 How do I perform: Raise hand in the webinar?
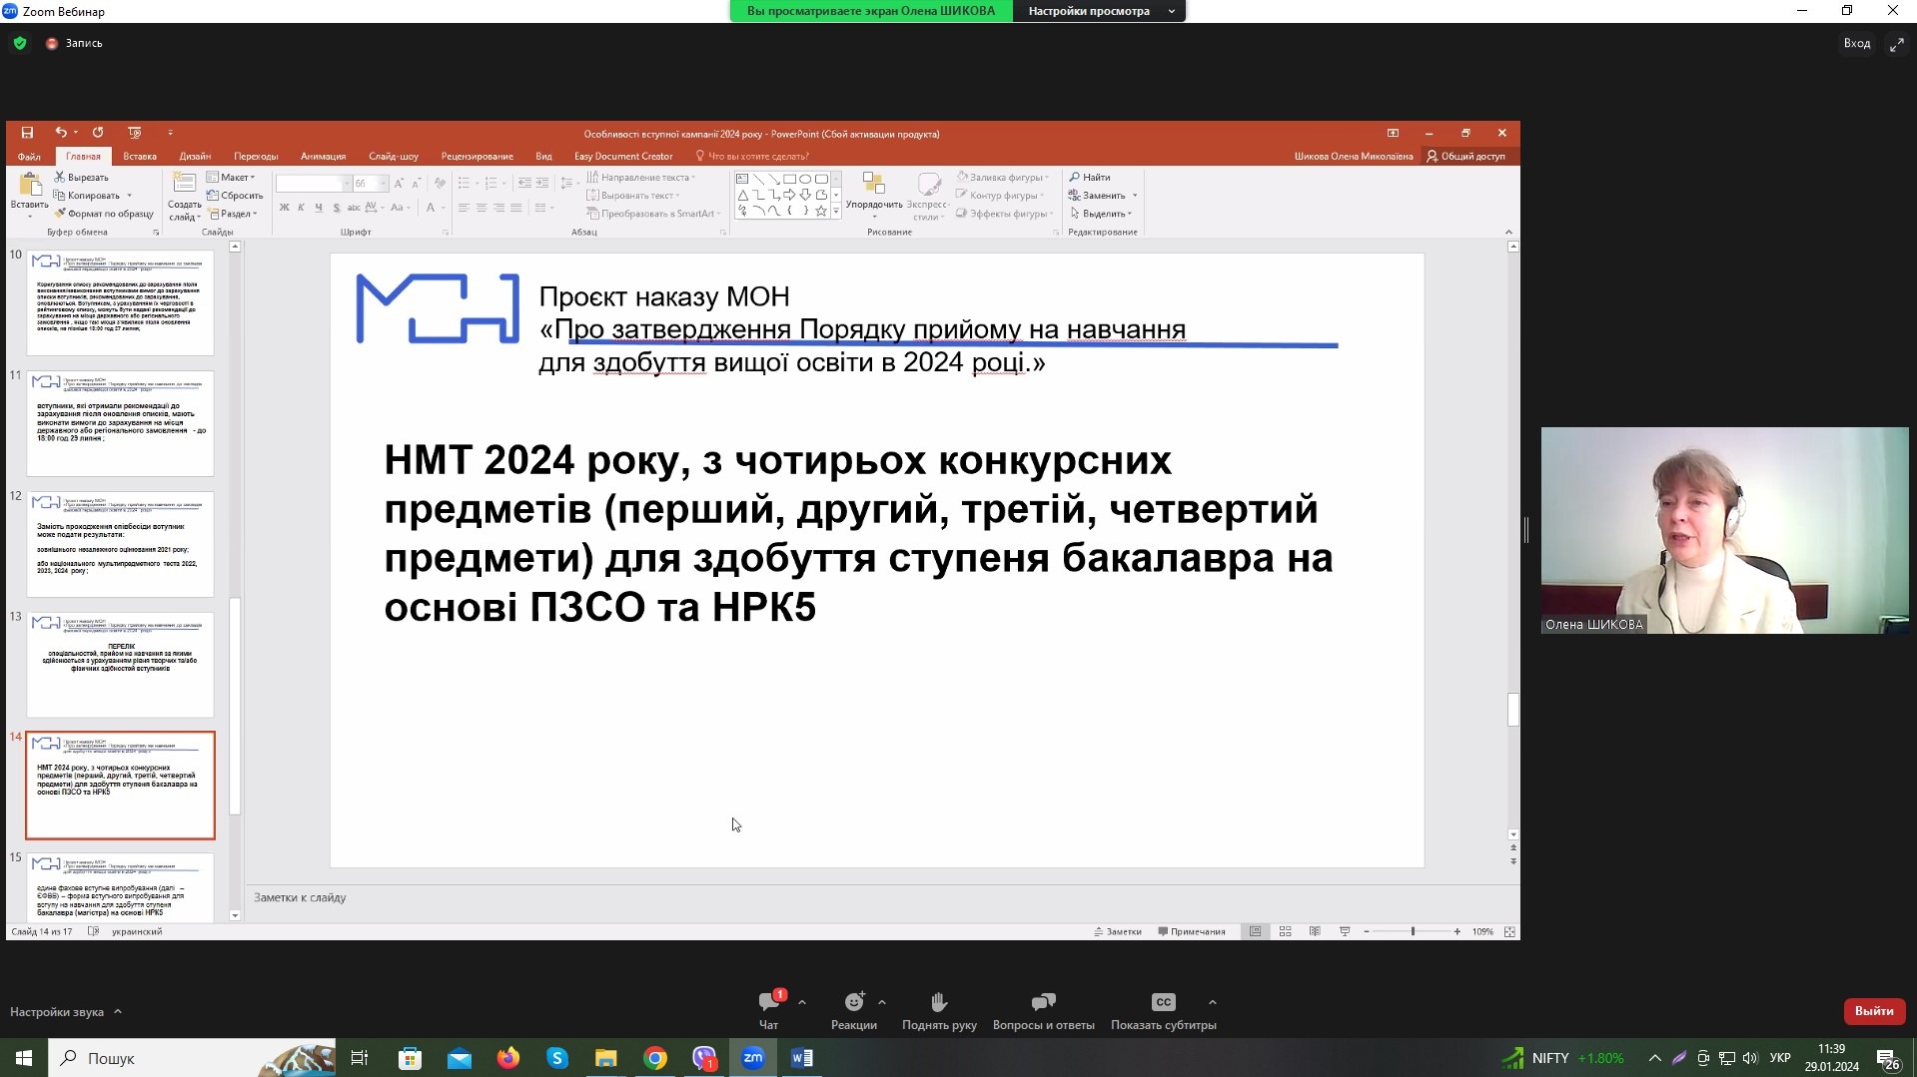click(x=939, y=1003)
